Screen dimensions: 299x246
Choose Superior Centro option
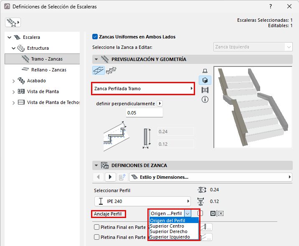click(x=174, y=226)
